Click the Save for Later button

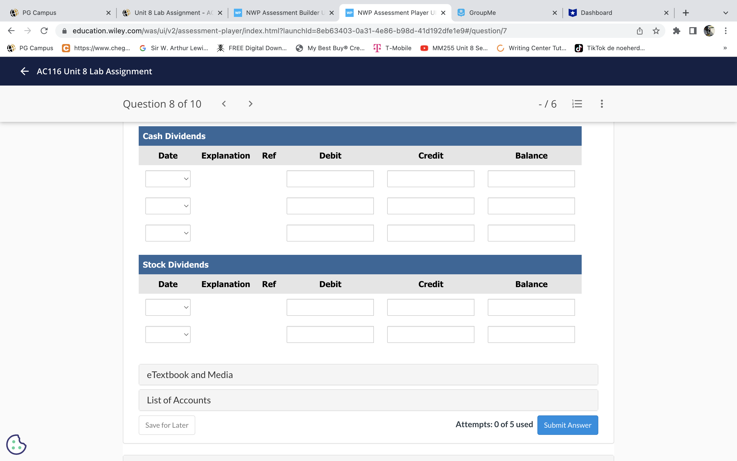pyautogui.click(x=167, y=425)
